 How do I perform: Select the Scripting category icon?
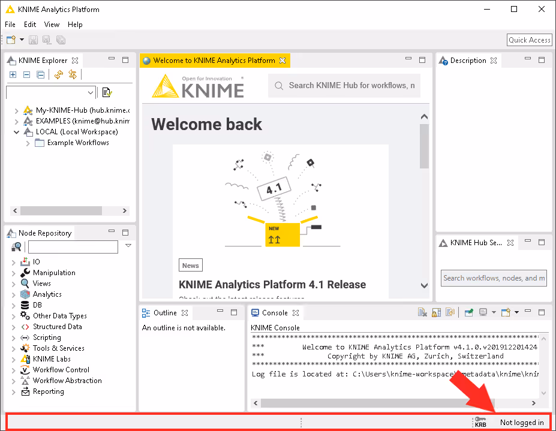click(25, 337)
